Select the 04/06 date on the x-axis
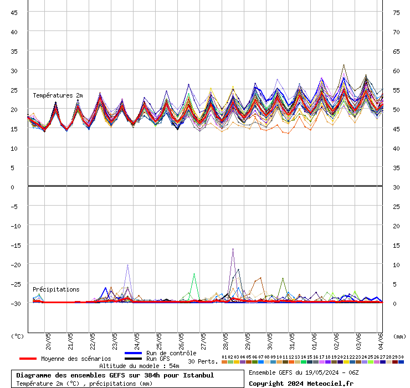This screenshot has width=410, height=388. (x=381, y=339)
